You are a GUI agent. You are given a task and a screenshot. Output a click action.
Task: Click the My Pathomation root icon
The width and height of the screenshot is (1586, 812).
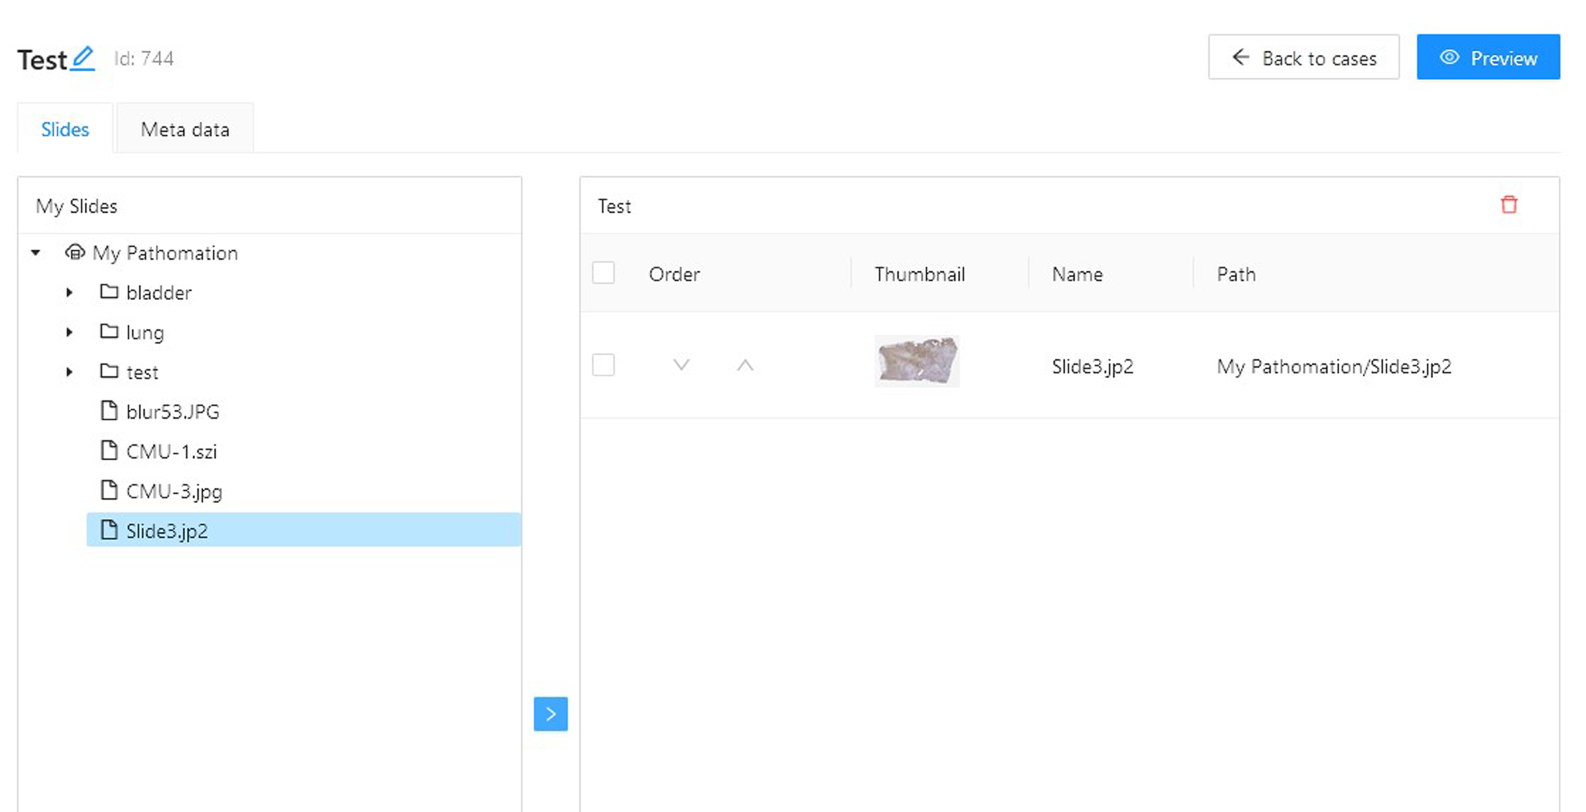[75, 252]
